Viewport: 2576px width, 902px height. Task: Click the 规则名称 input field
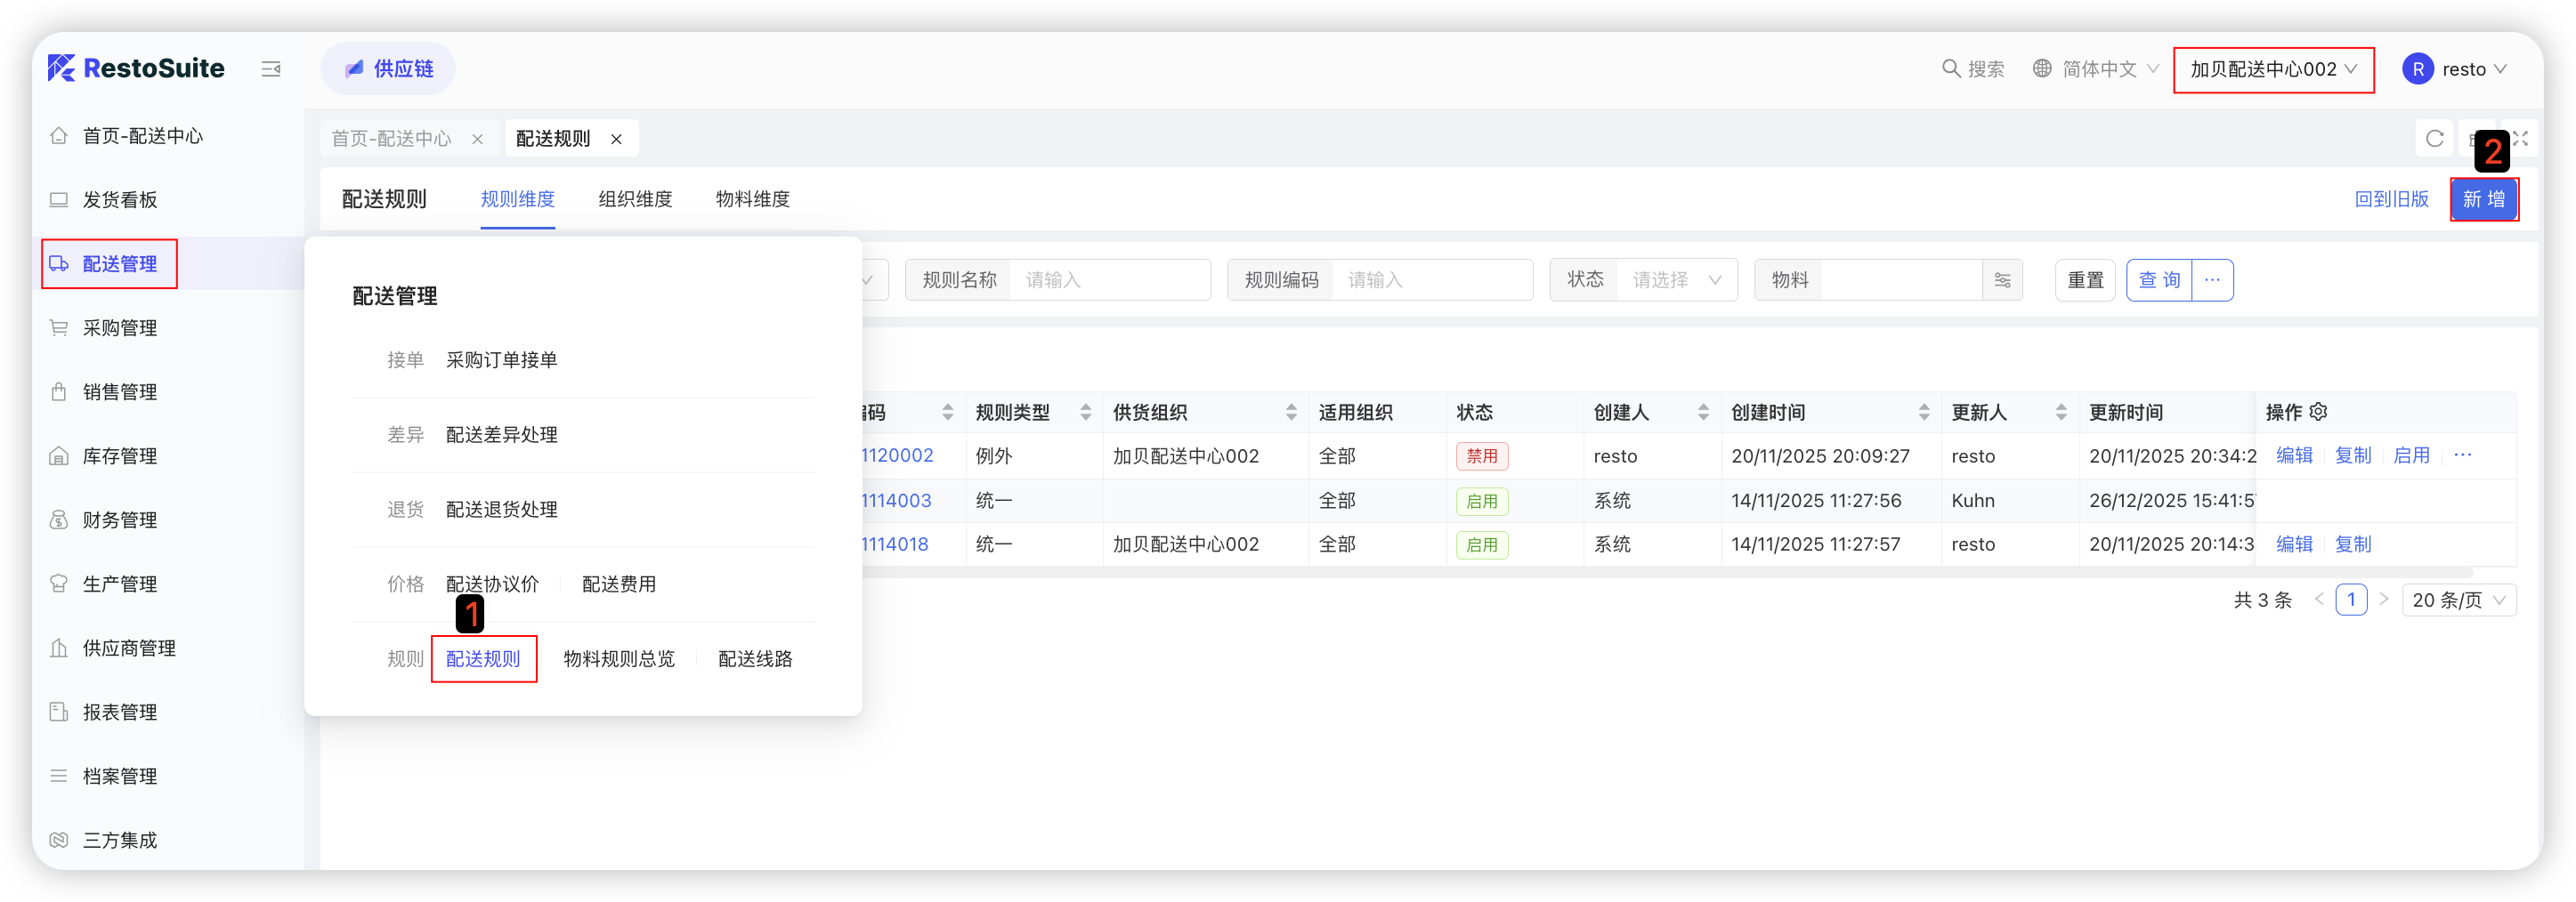[x=1108, y=281]
